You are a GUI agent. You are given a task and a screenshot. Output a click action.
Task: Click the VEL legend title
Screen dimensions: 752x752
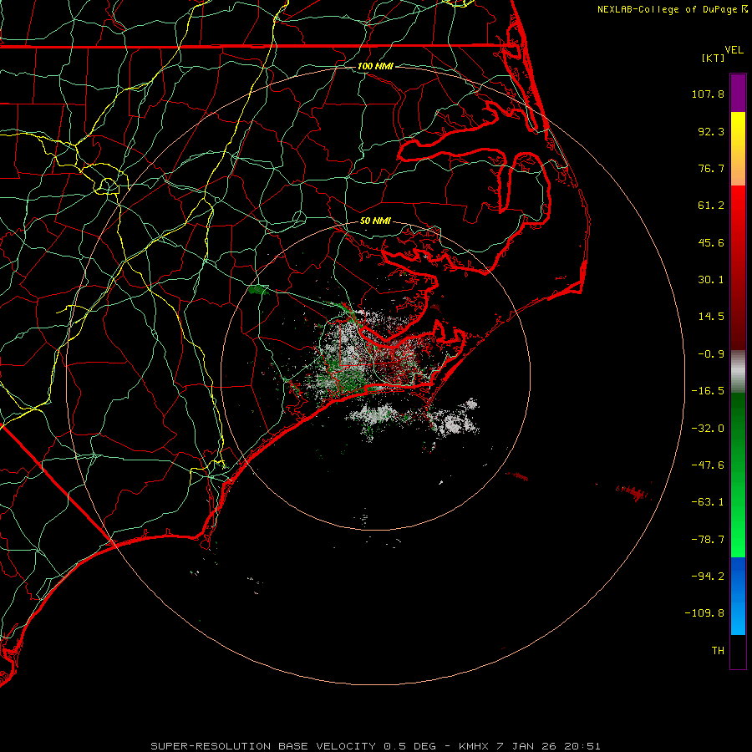(734, 49)
